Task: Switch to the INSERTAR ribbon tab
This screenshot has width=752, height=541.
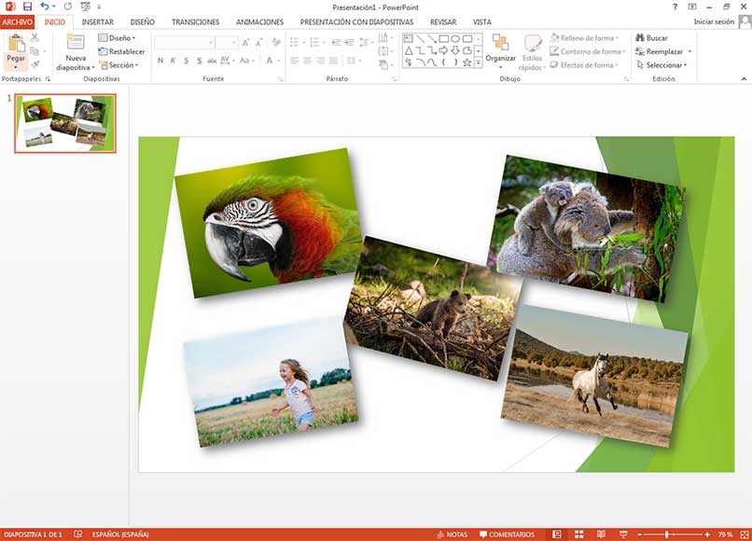Action: tap(96, 21)
